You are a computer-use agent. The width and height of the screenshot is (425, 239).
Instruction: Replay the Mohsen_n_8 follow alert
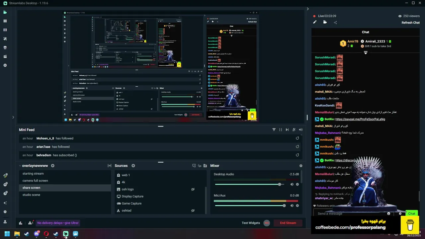click(297, 138)
